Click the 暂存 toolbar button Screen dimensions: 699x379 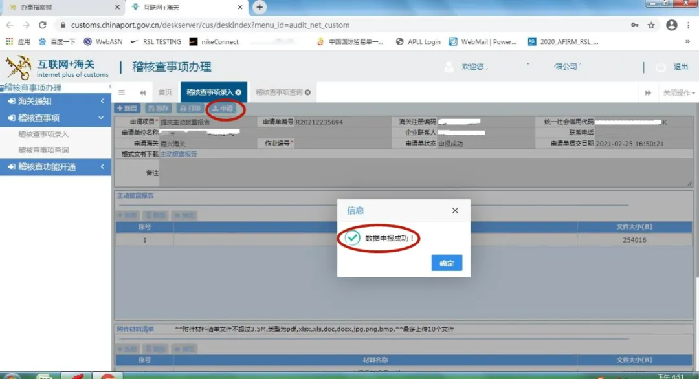point(159,108)
